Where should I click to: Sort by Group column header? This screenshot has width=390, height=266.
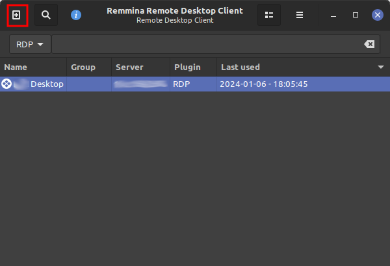(x=89, y=67)
